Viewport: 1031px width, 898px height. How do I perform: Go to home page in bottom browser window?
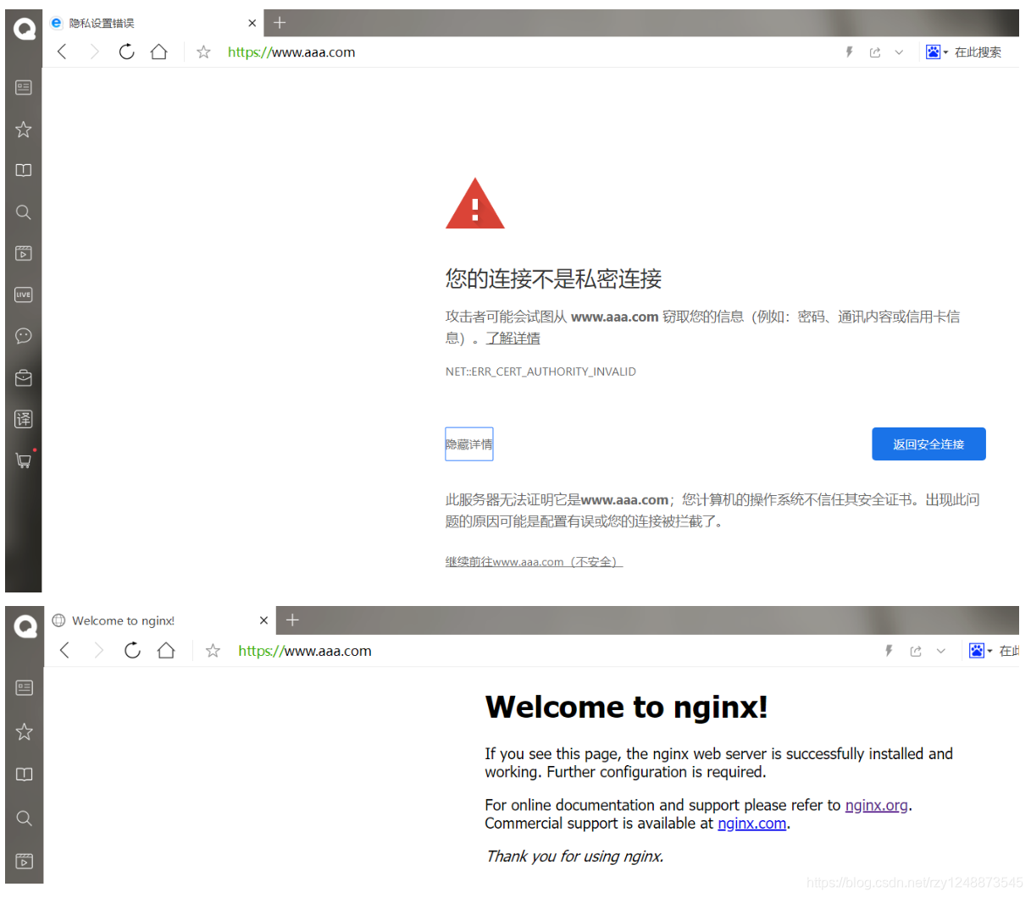[x=166, y=650]
